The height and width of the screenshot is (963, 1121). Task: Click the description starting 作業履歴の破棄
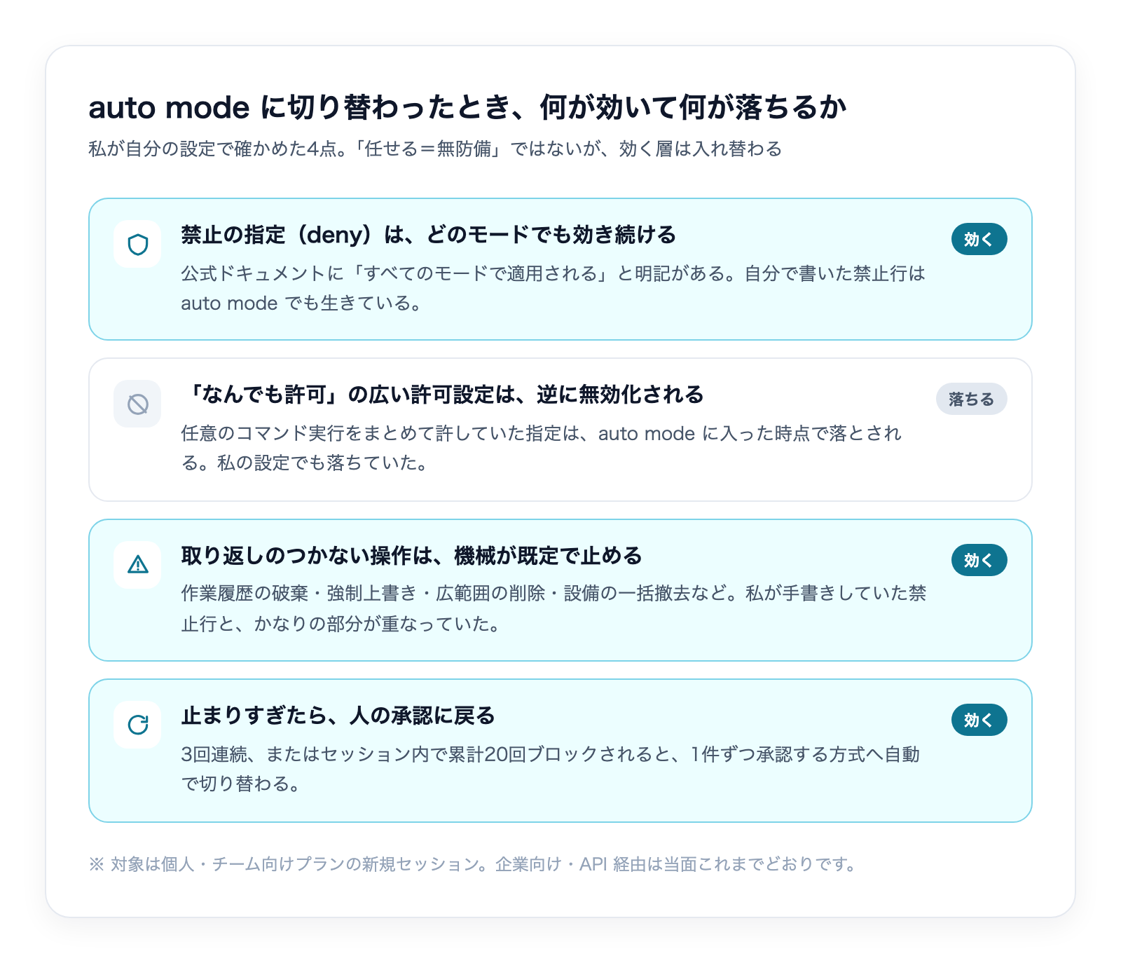point(553,608)
